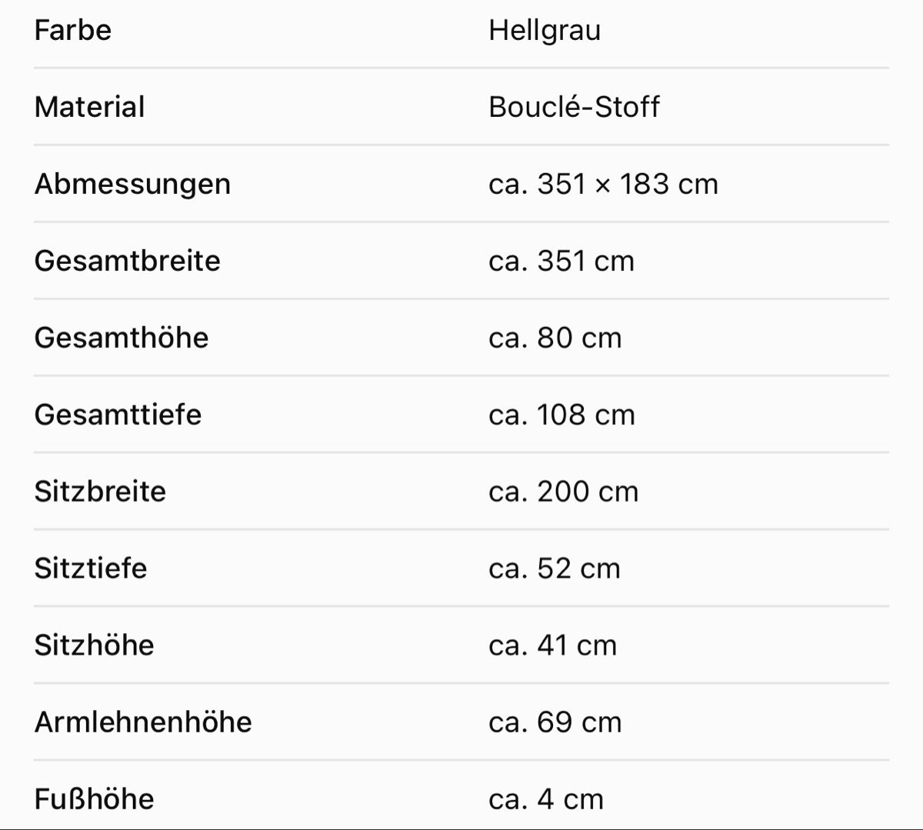The width and height of the screenshot is (923, 830).
Task: Click the Sitztiefe label
Action: coord(91,568)
